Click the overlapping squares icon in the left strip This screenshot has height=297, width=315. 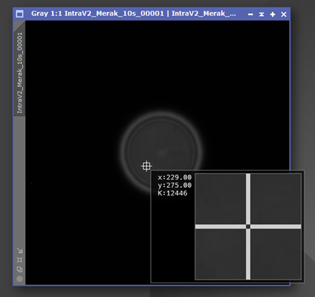[x=20, y=269]
